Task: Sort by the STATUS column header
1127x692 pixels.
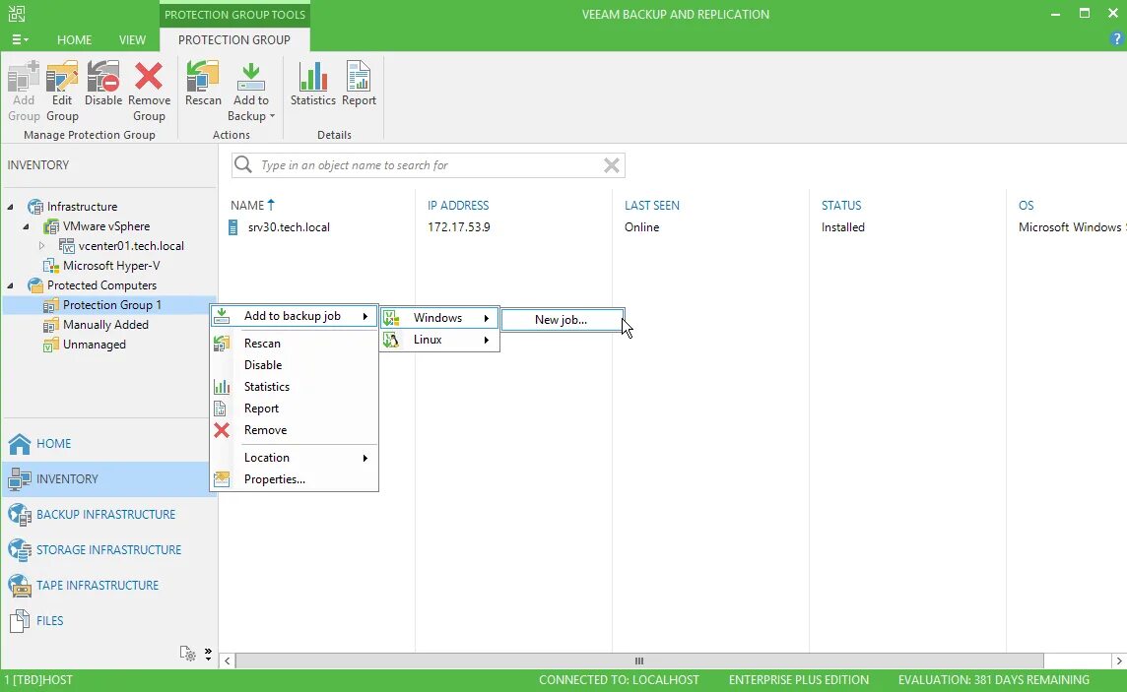Action: pyautogui.click(x=841, y=206)
